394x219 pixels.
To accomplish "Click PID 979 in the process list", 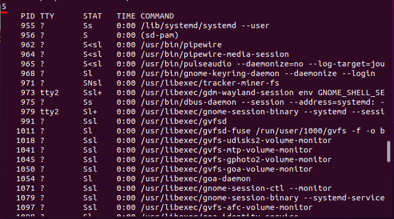I will tap(28, 112).
